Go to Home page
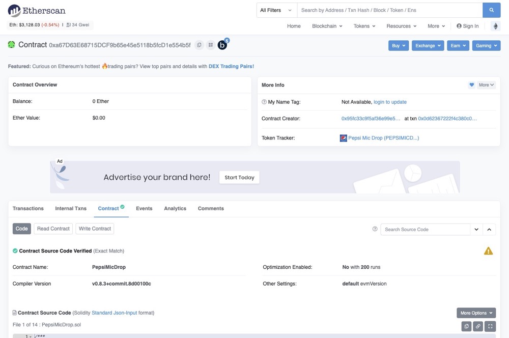This screenshot has height=338, width=509. [294, 26]
